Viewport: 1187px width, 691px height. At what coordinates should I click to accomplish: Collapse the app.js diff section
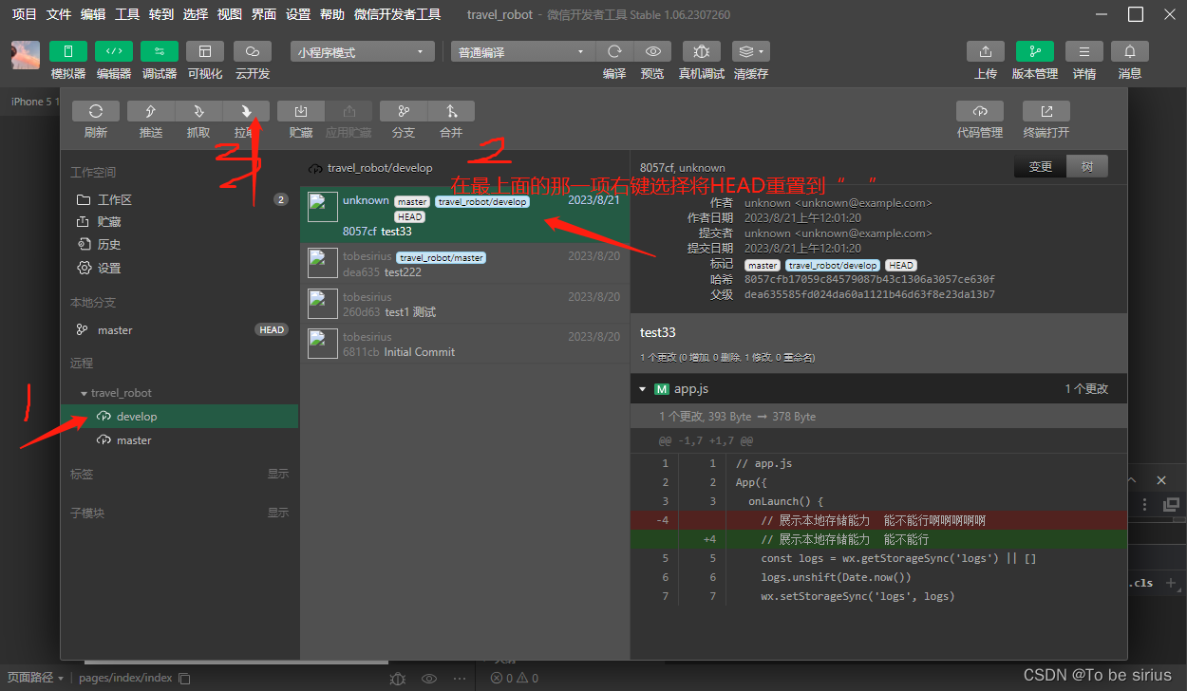tap(643, 389)
